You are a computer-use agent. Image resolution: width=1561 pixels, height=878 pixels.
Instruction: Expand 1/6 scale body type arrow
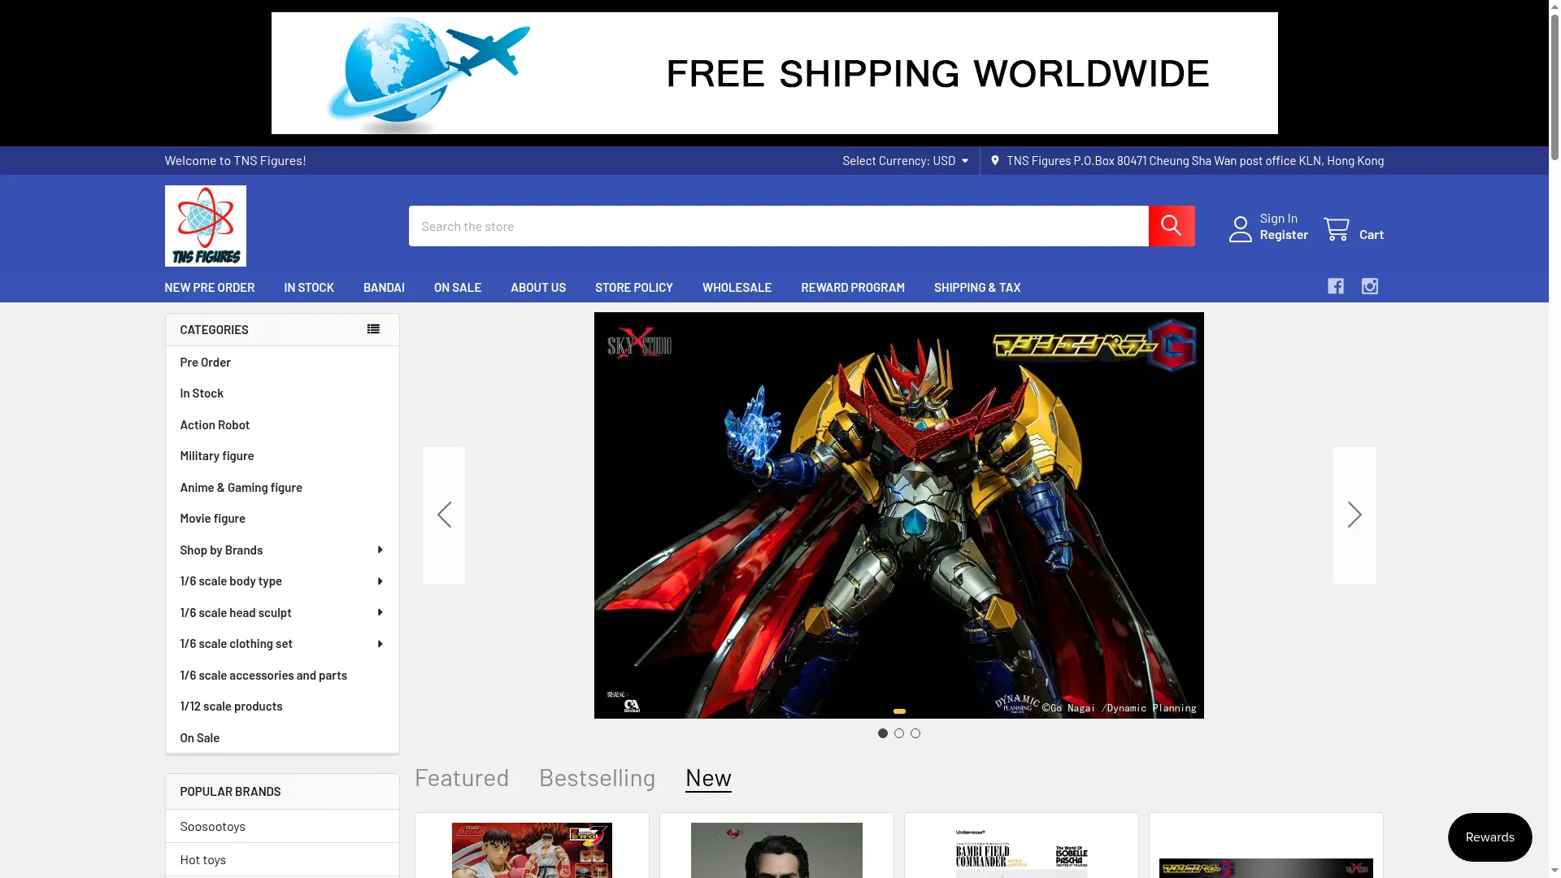(x=380, y=581)
